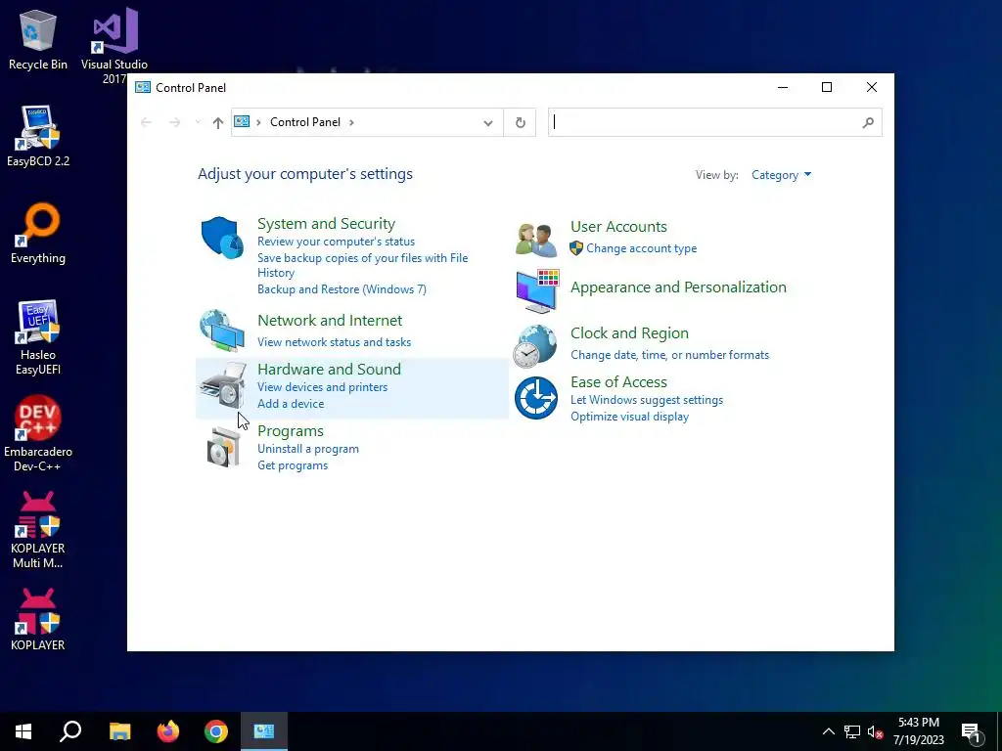Open File Explorer from the taskbar

point(120,731)
